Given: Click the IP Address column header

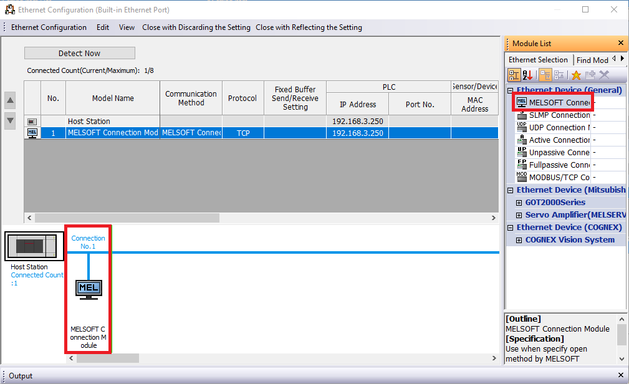Looking at the screenshot, I should [x=358, y=104].
